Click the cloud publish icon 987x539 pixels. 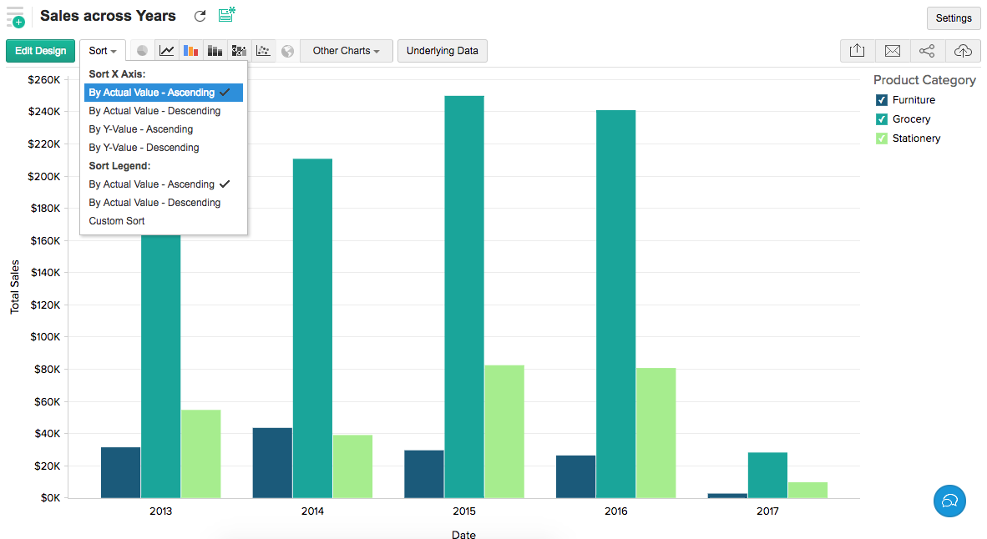click(x=963, y=50)
